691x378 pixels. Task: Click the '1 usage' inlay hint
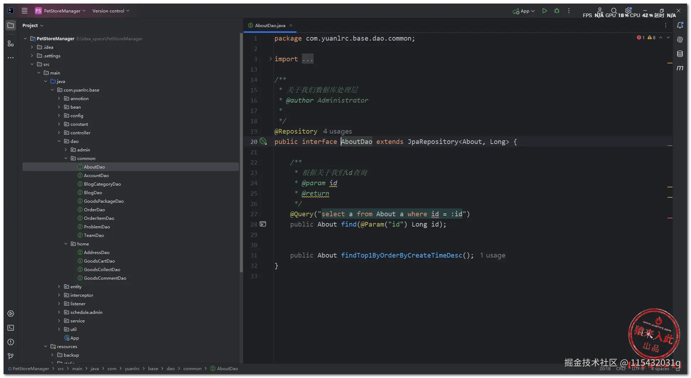click(492, 255)
